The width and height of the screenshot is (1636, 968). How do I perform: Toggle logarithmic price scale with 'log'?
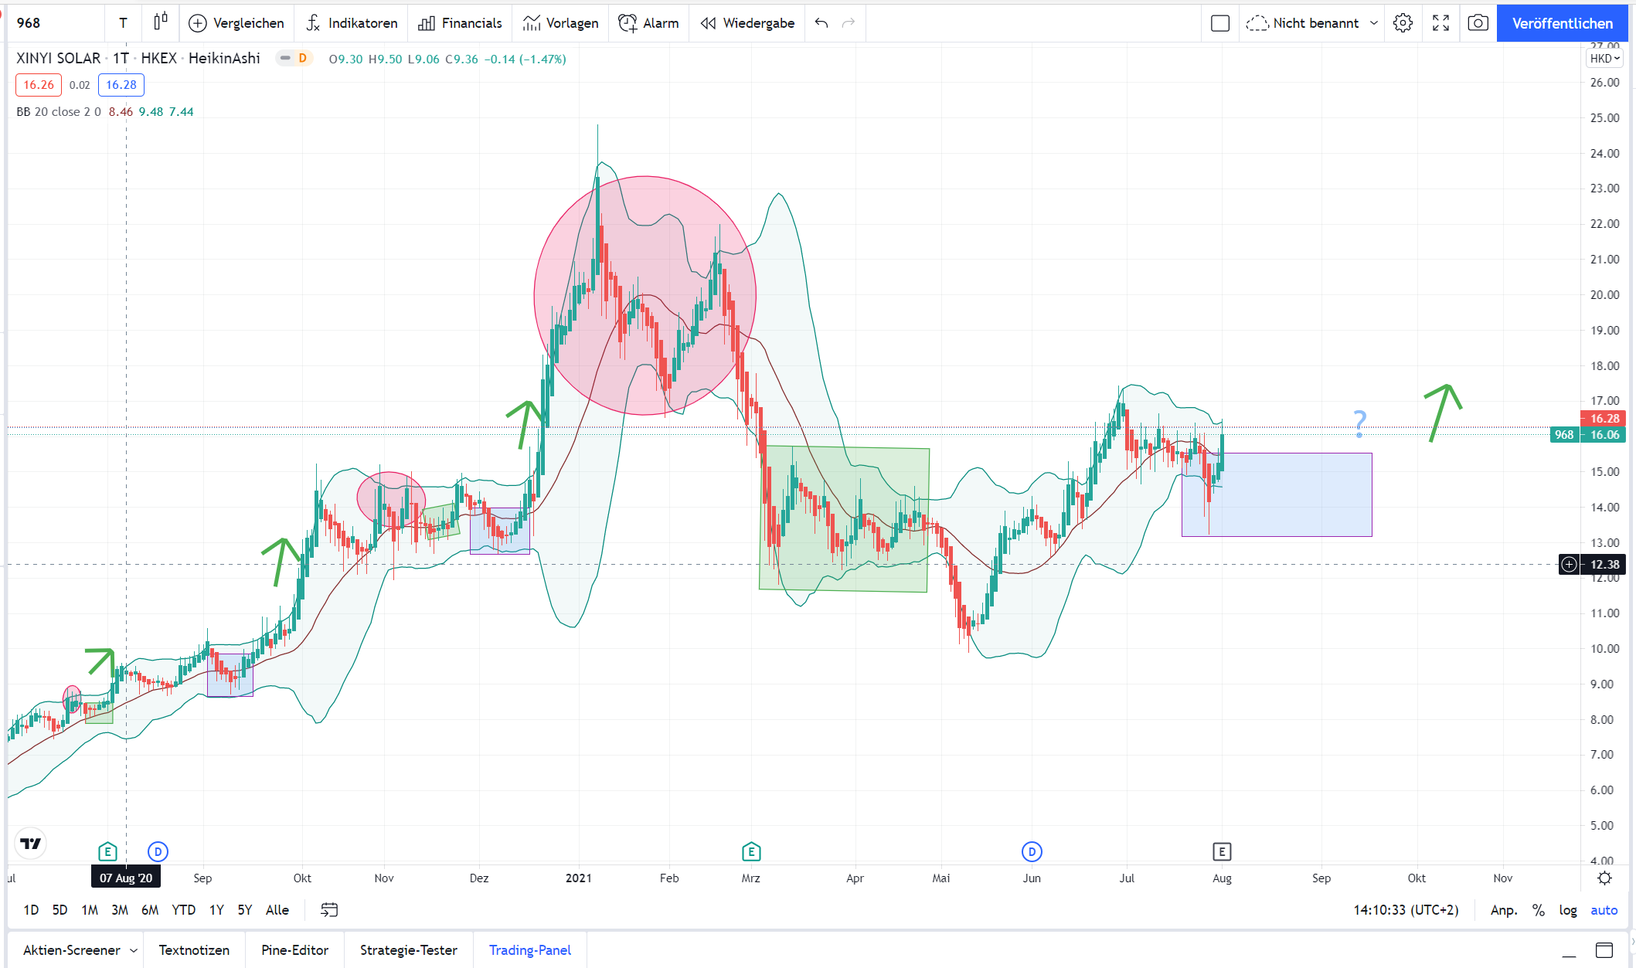[x=1568, y=910]
